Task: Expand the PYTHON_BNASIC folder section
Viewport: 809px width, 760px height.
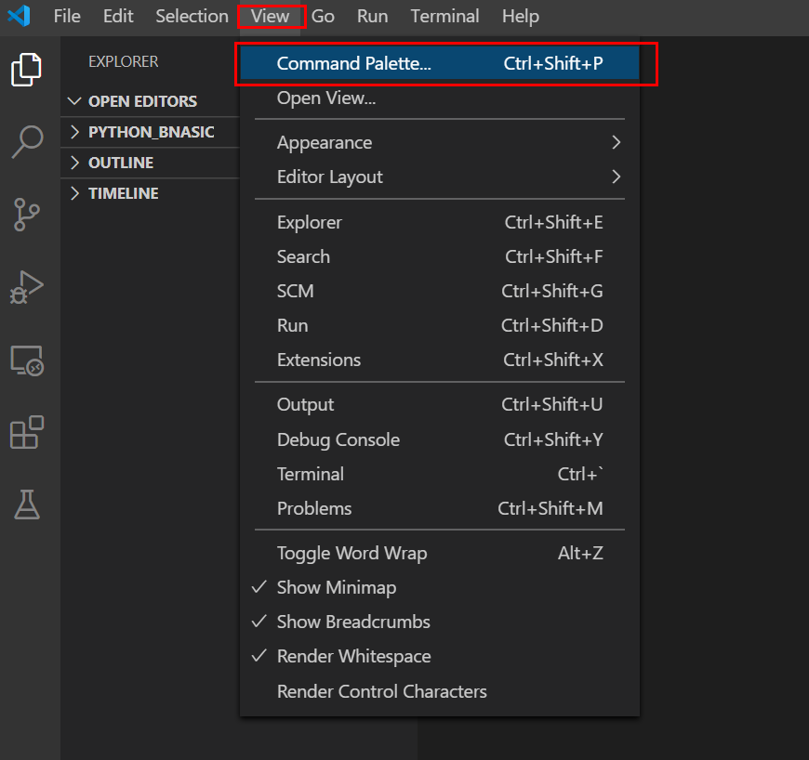Action: click(x=151, y=132)
